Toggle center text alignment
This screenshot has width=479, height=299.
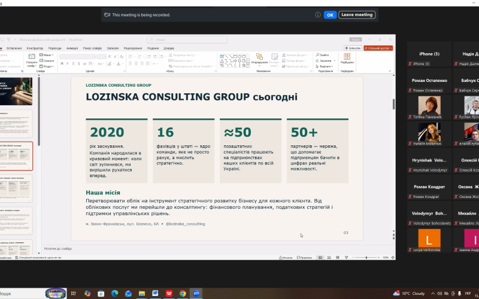pos(136,63)
